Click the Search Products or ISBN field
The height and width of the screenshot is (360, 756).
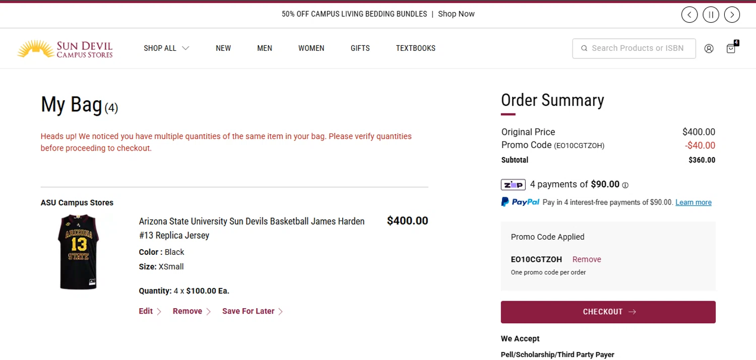pyautogui.click(x=638, y=48)
